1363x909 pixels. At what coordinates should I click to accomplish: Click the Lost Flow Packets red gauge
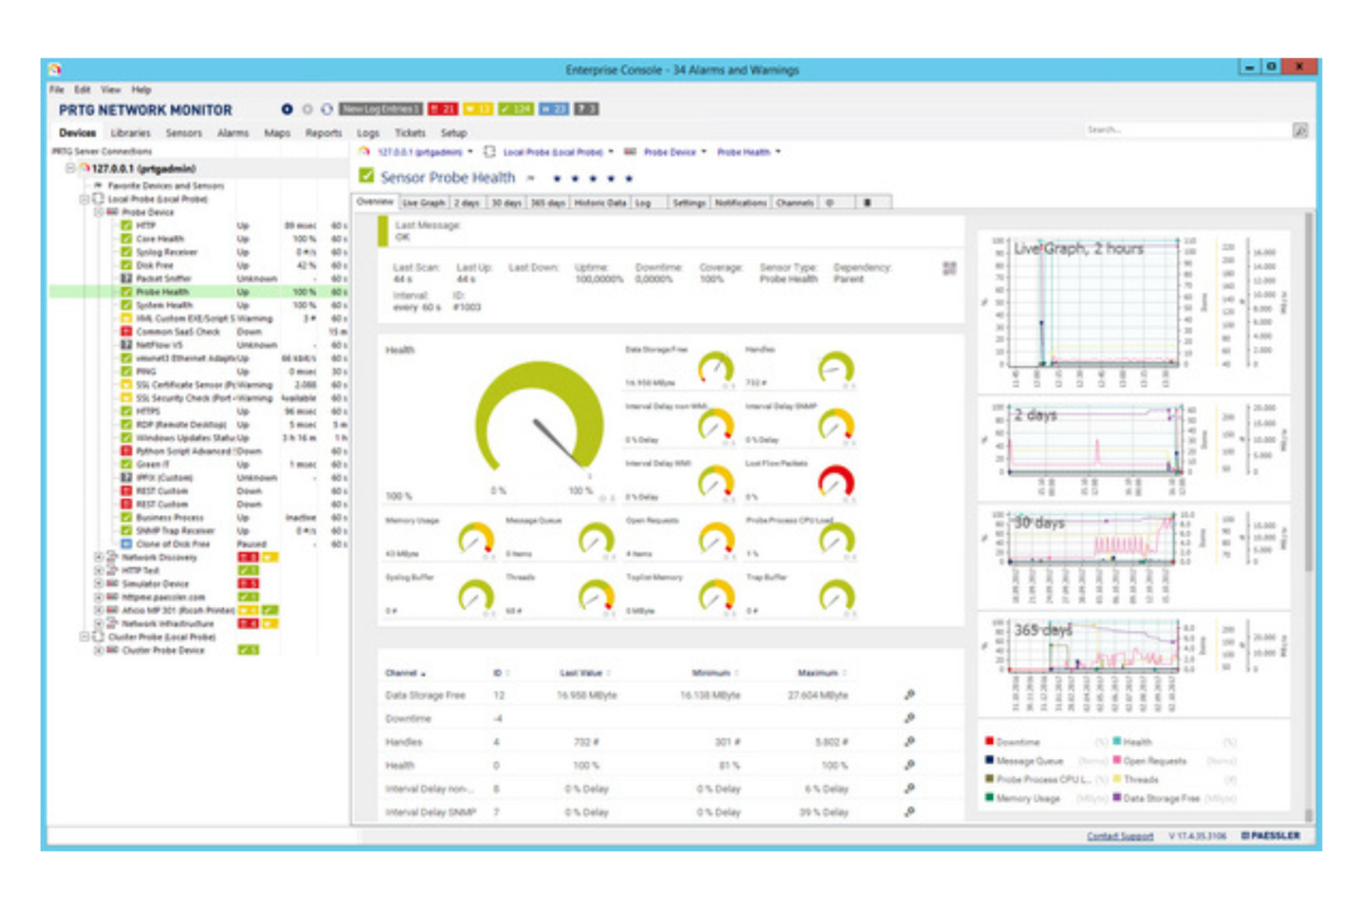tap(836, 481)
